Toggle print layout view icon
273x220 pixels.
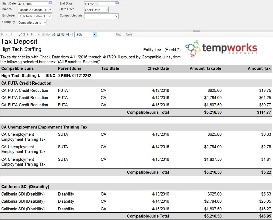tap(58, 34)
